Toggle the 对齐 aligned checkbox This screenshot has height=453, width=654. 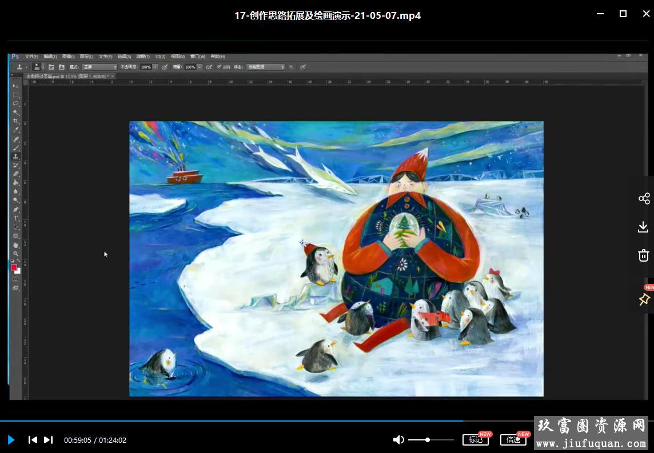(219, 67)
